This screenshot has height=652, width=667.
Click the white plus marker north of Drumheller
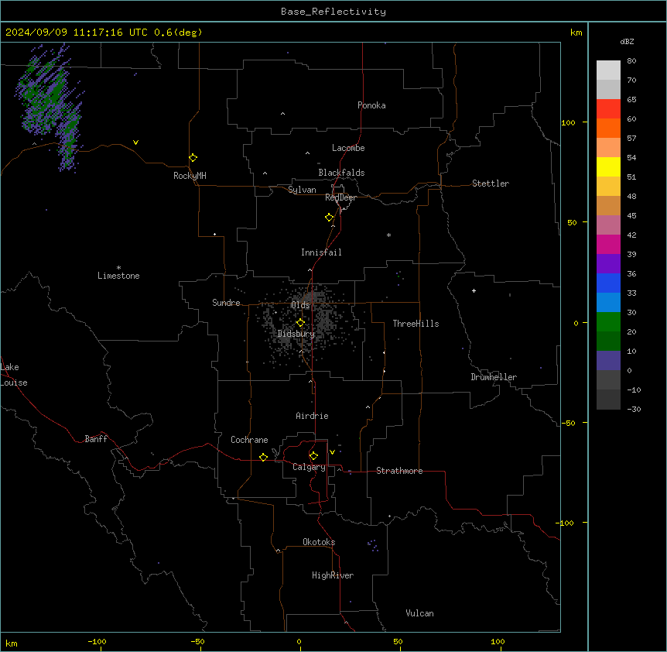click(474, 290)
